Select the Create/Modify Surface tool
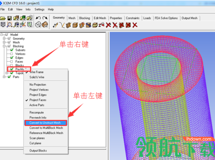 (68, 25)
